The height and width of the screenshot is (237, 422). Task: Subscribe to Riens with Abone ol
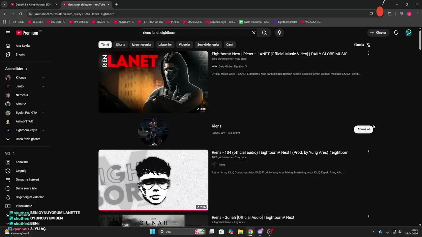(x=363, y=129)
